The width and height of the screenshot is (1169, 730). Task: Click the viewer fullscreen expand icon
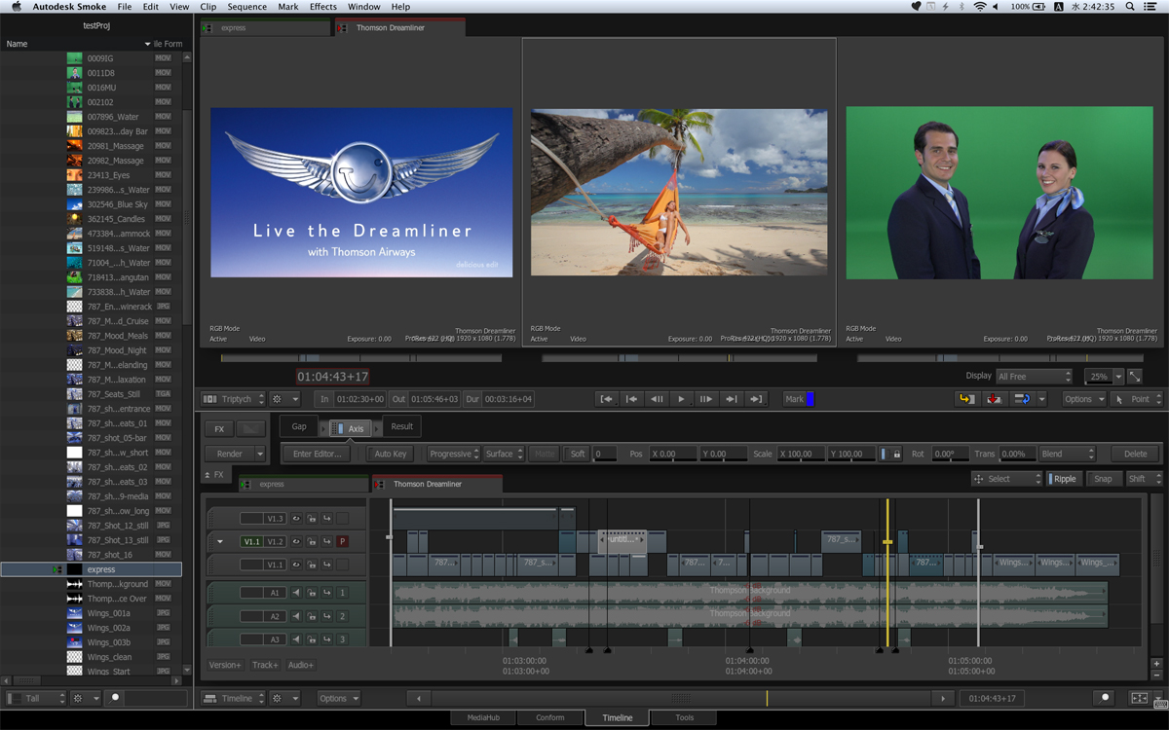tap(1135, 376)
